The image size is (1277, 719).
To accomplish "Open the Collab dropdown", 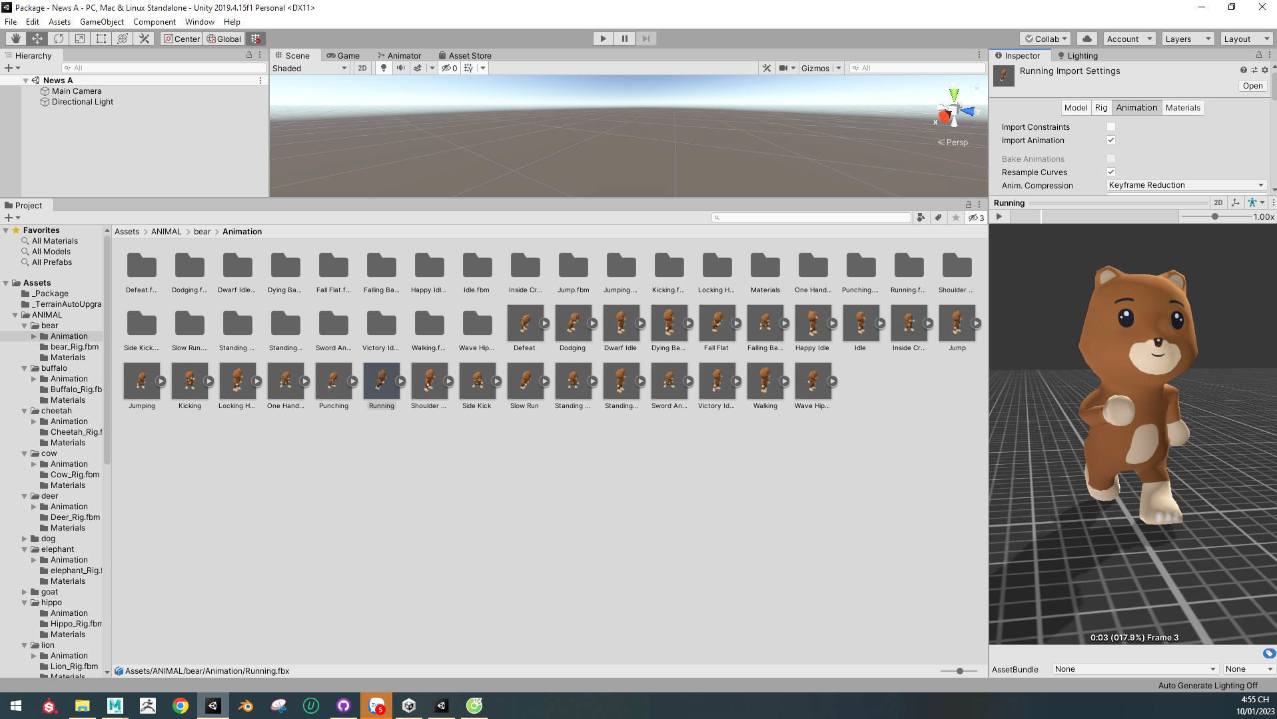I will [x=1045, y=39].
